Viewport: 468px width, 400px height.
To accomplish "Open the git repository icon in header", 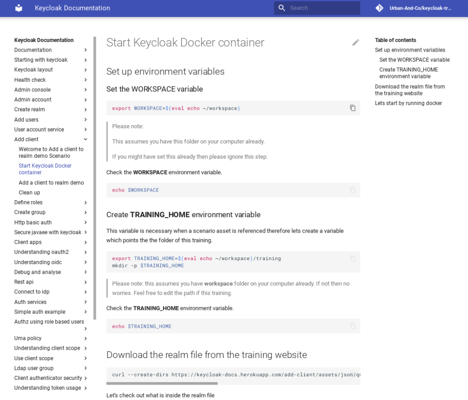I will tap(379, 8).
